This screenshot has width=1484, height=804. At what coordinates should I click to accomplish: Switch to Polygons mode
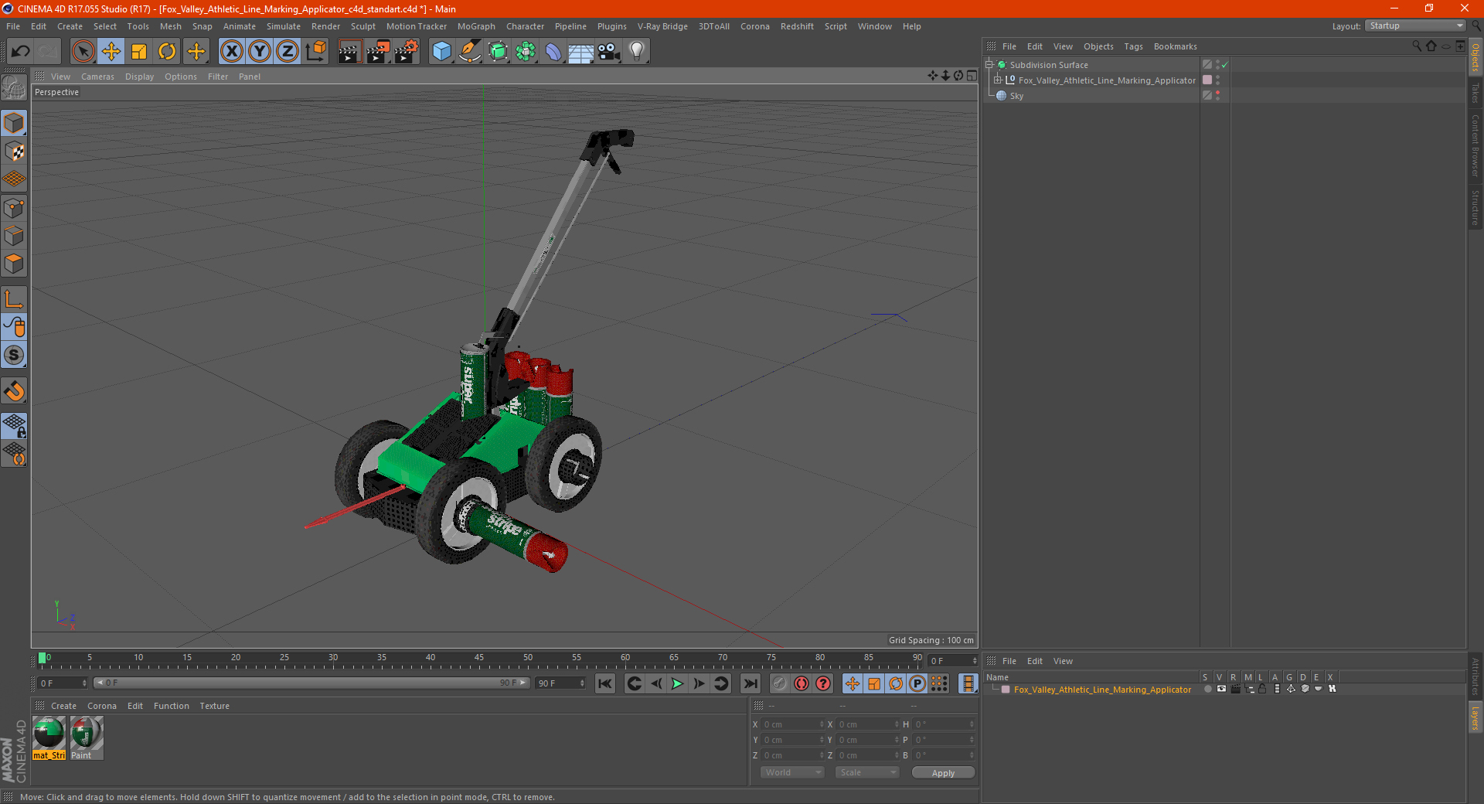(14, 264)
